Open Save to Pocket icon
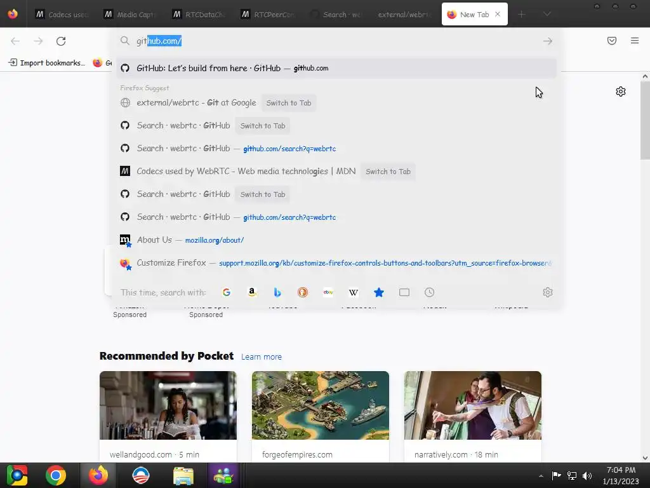This screenshot has height=488, width=650. click(x=612, y=41)
